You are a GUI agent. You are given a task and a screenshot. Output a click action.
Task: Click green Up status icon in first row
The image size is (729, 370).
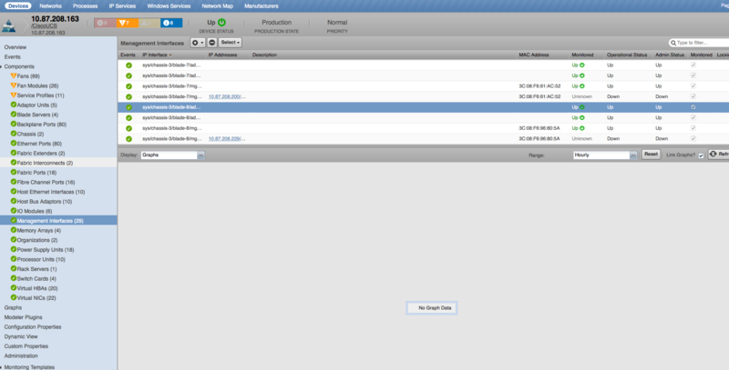point(582,65)
